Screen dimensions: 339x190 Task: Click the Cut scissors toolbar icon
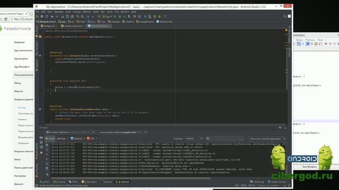[x=63, y=16]
